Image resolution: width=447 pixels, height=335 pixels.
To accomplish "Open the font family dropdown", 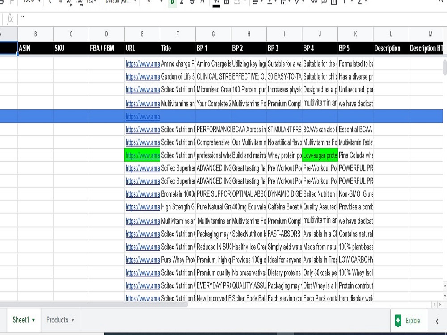I will coord(121,2).
